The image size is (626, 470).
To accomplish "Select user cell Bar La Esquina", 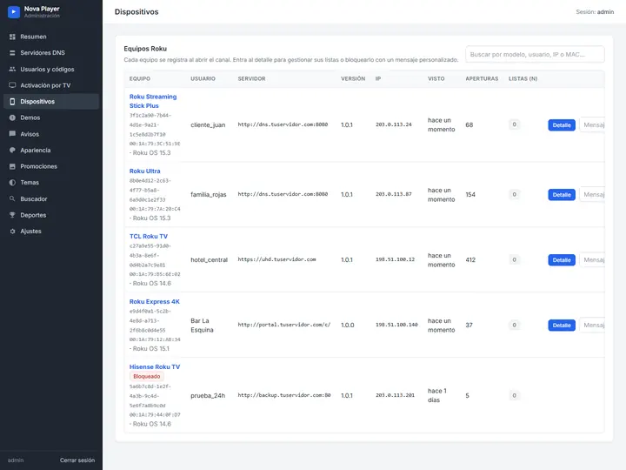I will pyautogui.click(x=202, y=326).
